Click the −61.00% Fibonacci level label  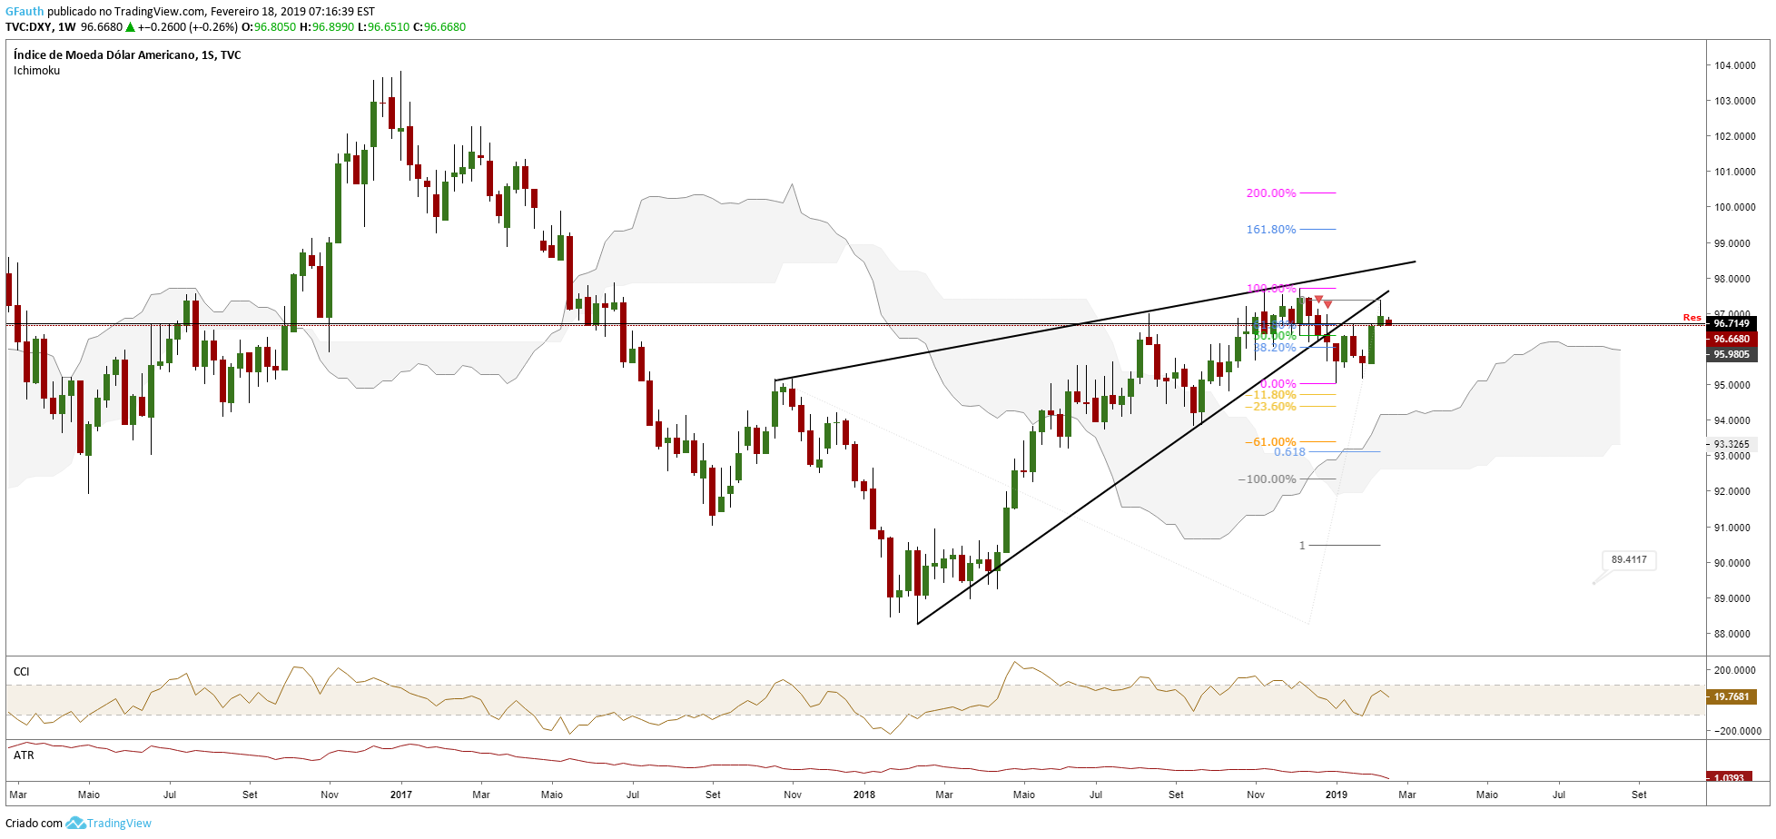(1271, 442)
